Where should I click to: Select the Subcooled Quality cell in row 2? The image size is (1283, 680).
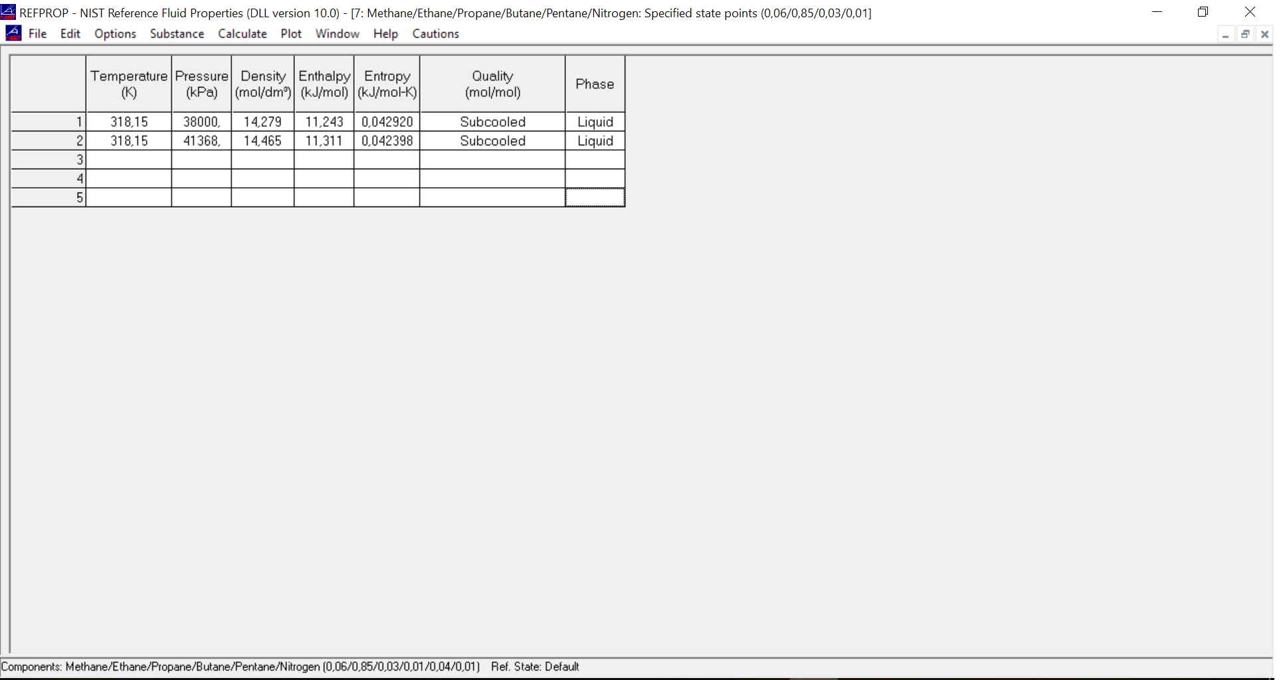point(492,140)
